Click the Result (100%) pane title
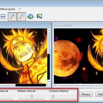Screen dimensions: 103x103 point(63,25)
